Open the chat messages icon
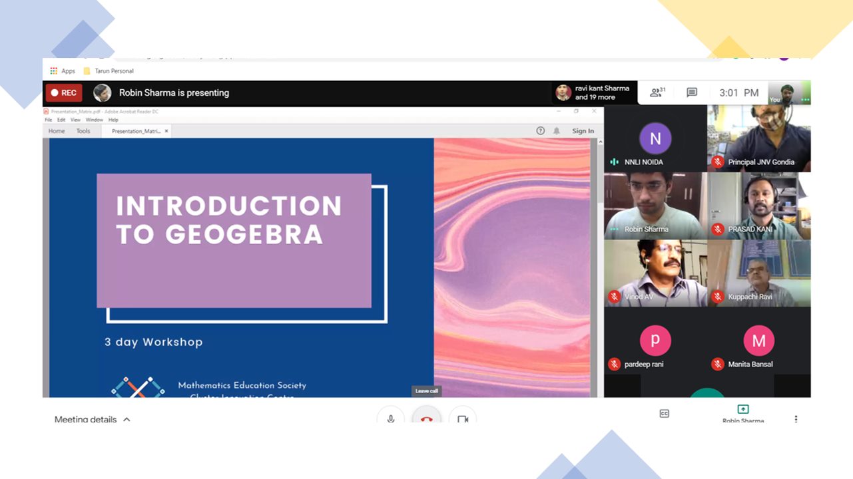Image resolution: width=853 pixels, height=479 pixels. tap(692, 92)
